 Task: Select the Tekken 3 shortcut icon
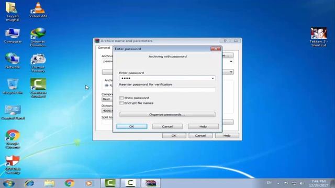click(x=319, y=37)
